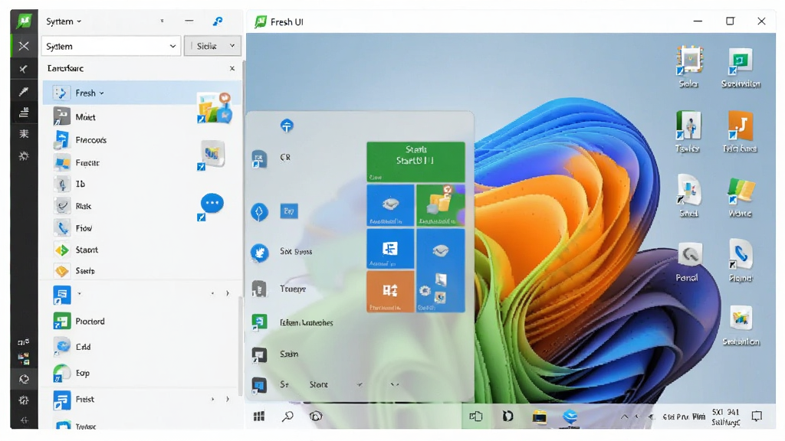
Task: Open the task view icon on taskbar
Action: click(x=475, y=416)
